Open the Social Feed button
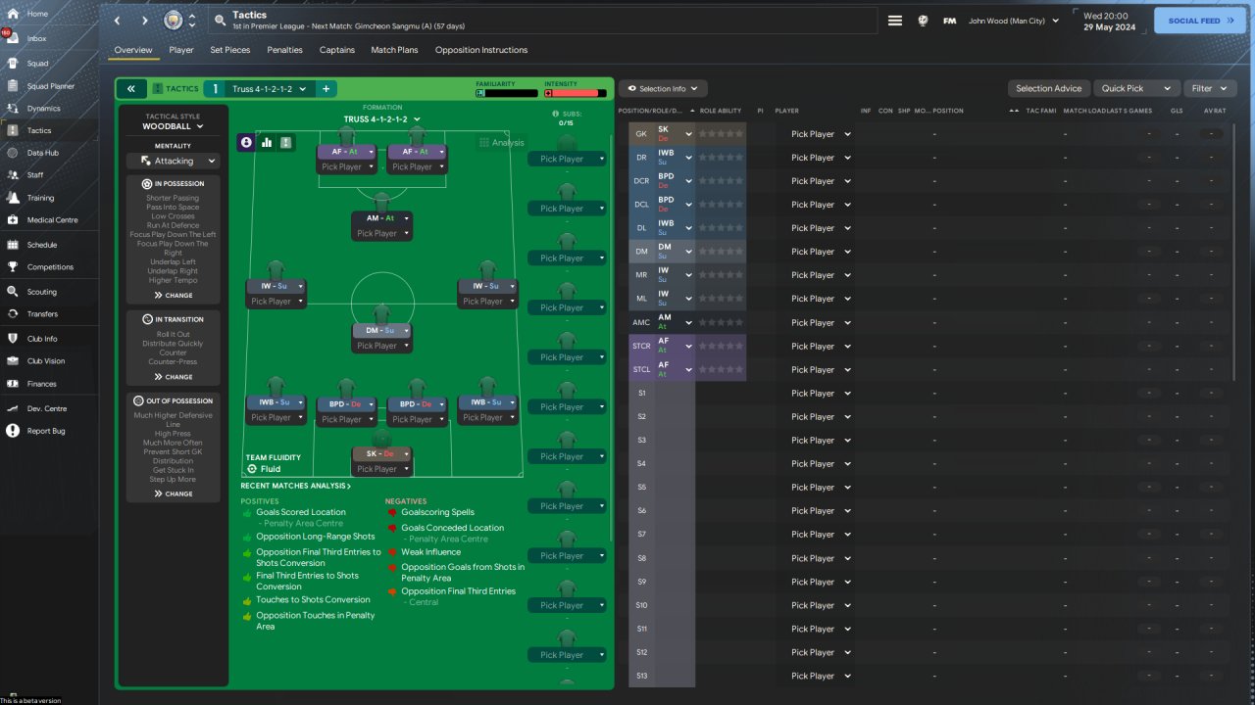Image resolution: width=1255 pixels, height=705 pixels. tap(1200, 21)
